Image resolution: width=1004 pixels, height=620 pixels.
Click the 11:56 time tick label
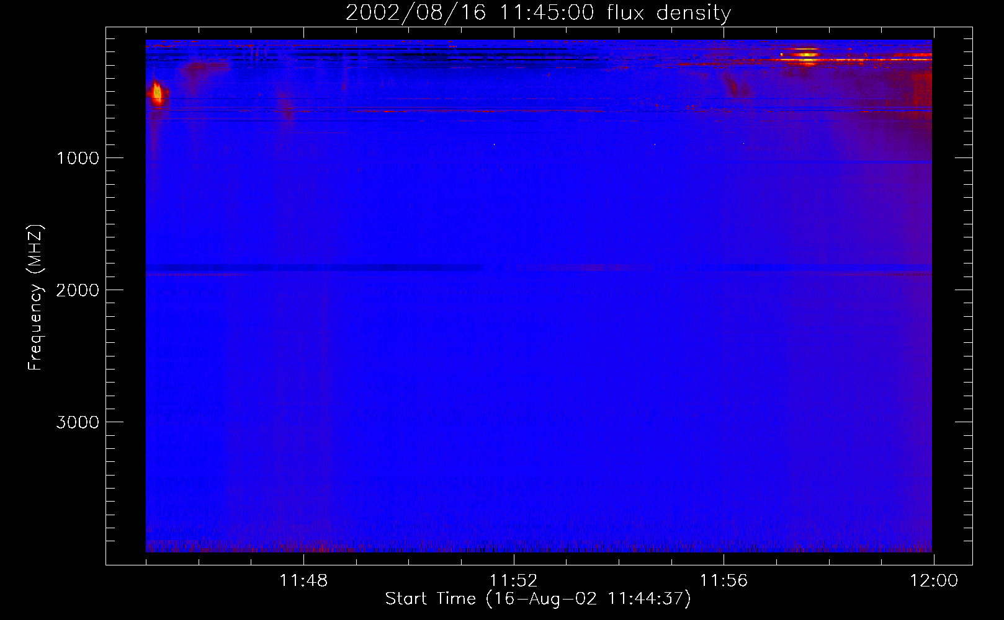click(x=724, y=581)
